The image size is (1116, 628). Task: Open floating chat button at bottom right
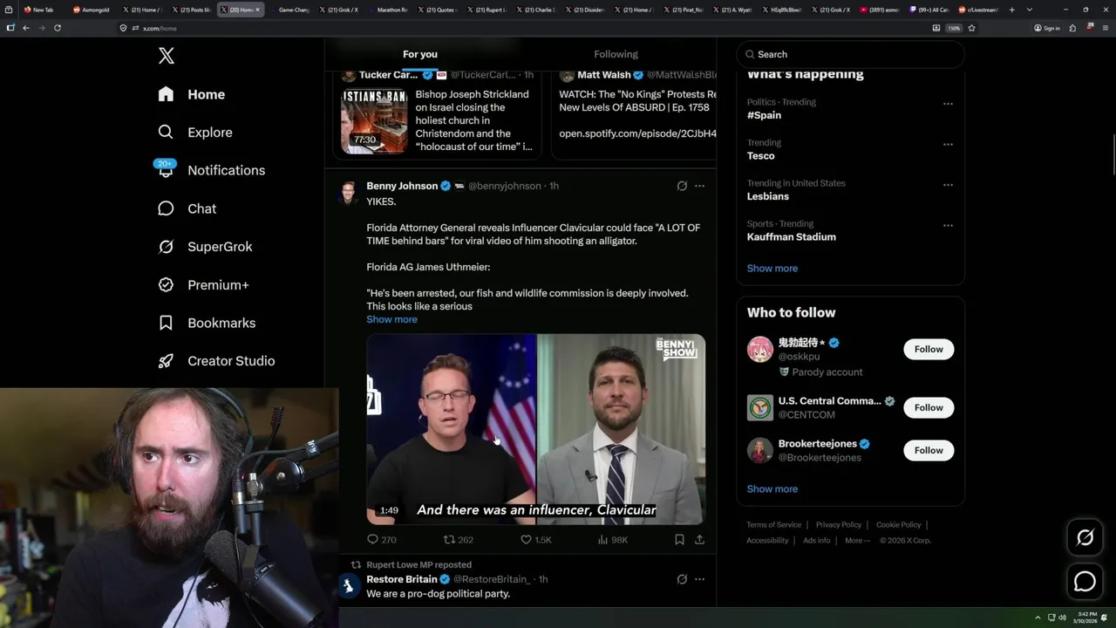(1085, 581)
